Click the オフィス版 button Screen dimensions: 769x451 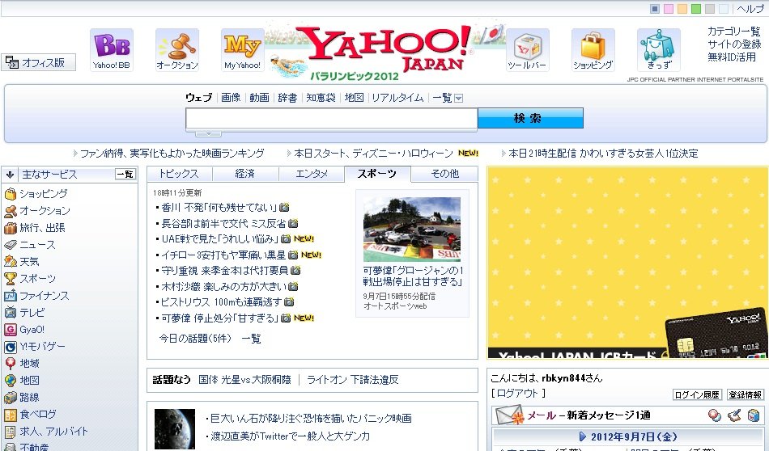click(x=39, y=62)
